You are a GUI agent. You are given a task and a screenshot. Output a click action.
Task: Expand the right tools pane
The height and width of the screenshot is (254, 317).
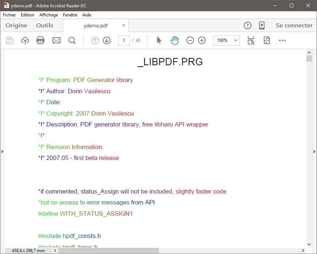click(314, 152)
